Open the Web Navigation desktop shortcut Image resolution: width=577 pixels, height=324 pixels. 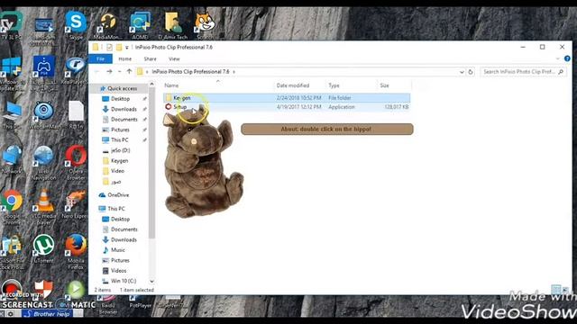click(43, 162)
